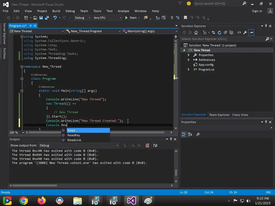The height and width of the screenshot is (206, 275).
Task: Click the New Project toolbar icon
Action: pos(26,18)
